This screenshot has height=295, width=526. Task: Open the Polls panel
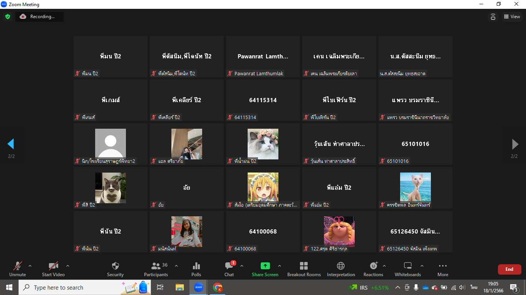(196, 269)
